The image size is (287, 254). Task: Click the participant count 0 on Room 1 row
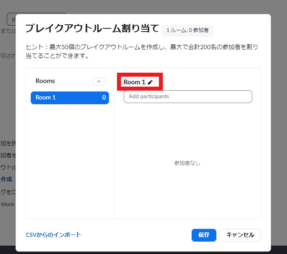[104, 97]
